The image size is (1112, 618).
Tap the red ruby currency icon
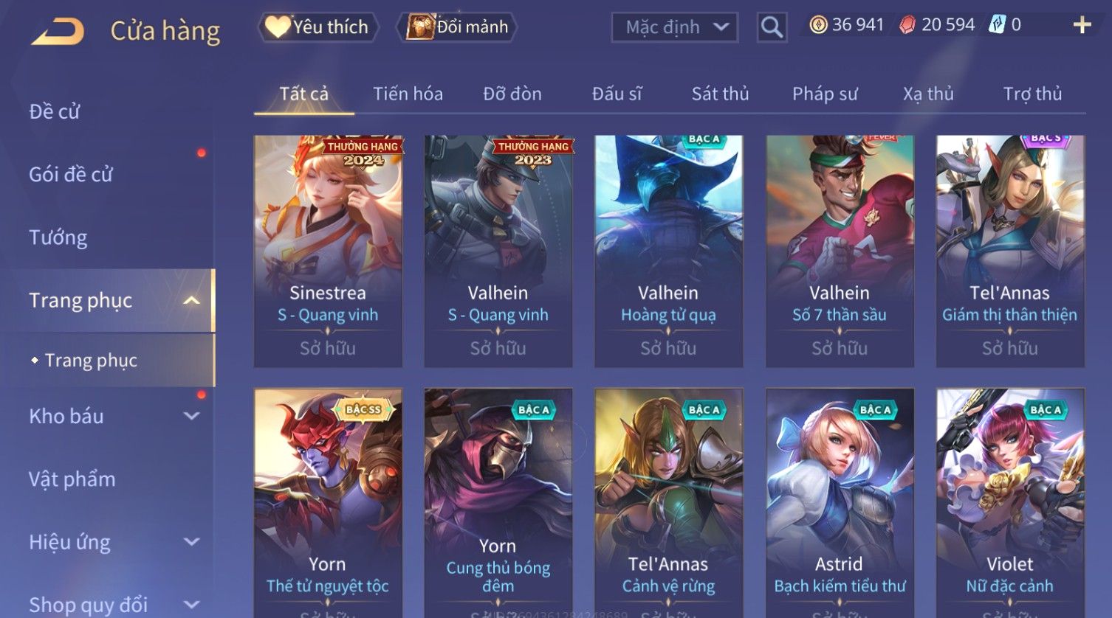point(907,25)
